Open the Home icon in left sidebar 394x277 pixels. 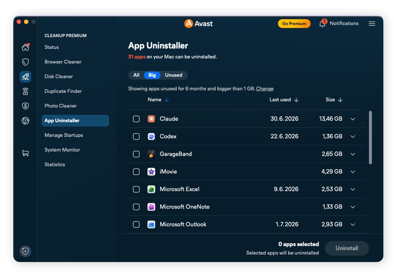pyautogui.click(x=25, y=47)
